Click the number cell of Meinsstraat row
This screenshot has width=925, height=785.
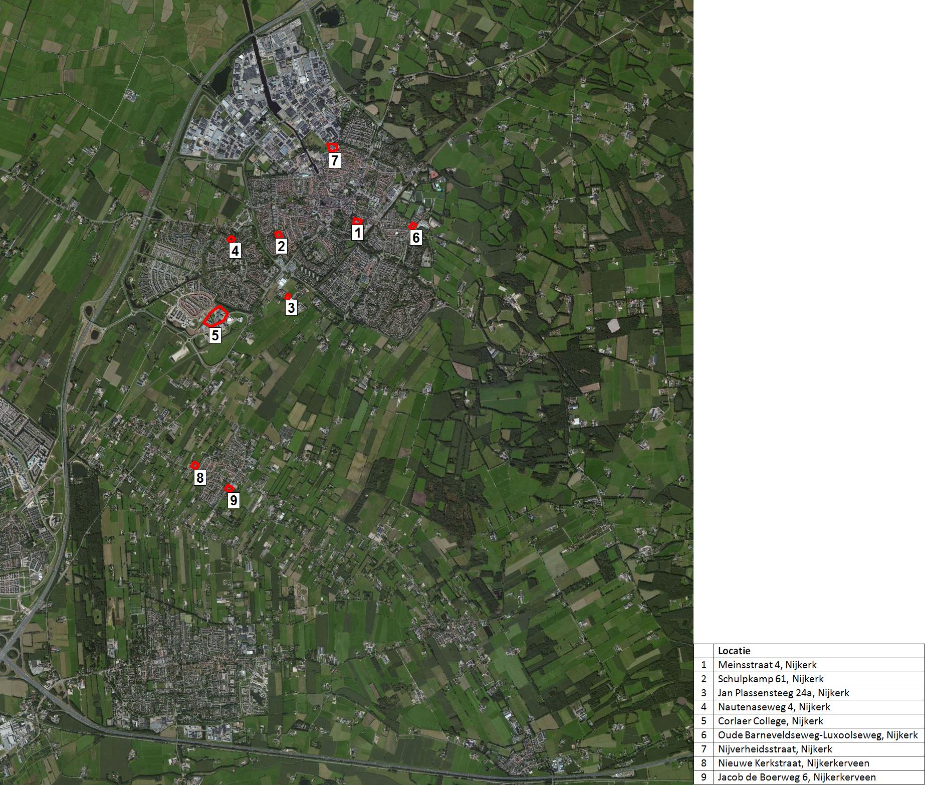pos(704,665)
